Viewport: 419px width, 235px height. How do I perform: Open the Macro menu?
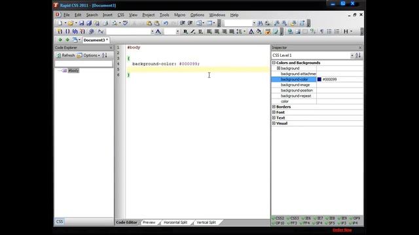(x=179, y=15)
